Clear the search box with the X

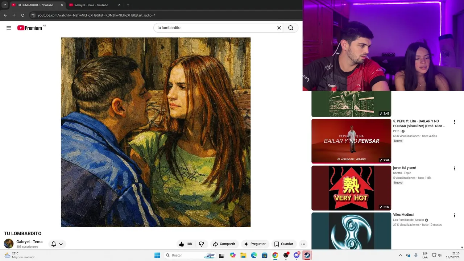tap(279, 28)
